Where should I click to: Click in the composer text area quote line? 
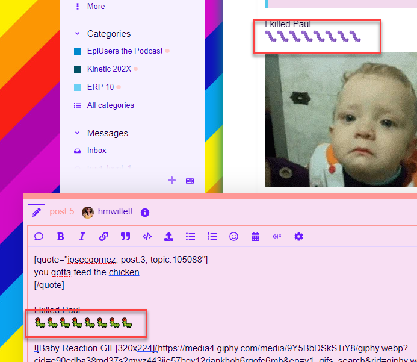pos(121,260)
